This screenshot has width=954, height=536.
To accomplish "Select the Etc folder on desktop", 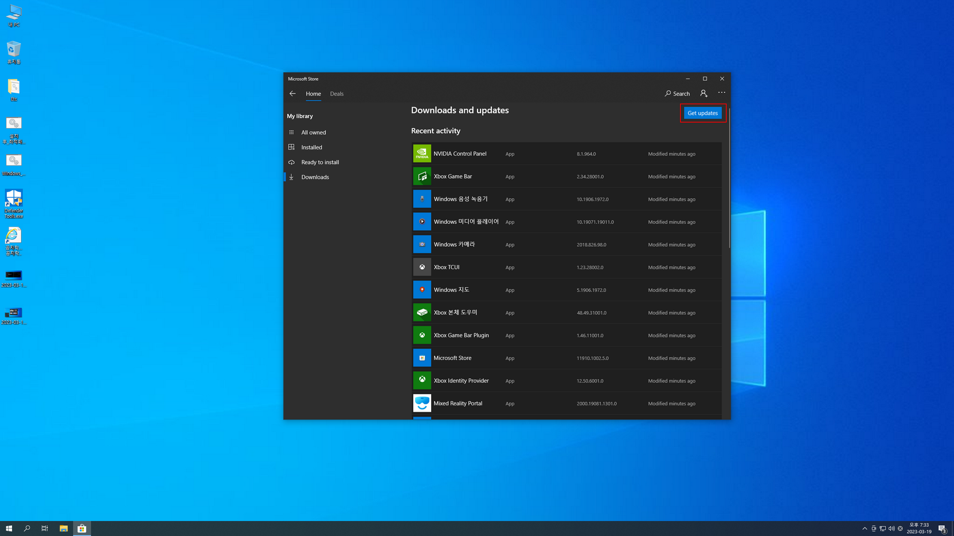I will [x=14, y=90].
